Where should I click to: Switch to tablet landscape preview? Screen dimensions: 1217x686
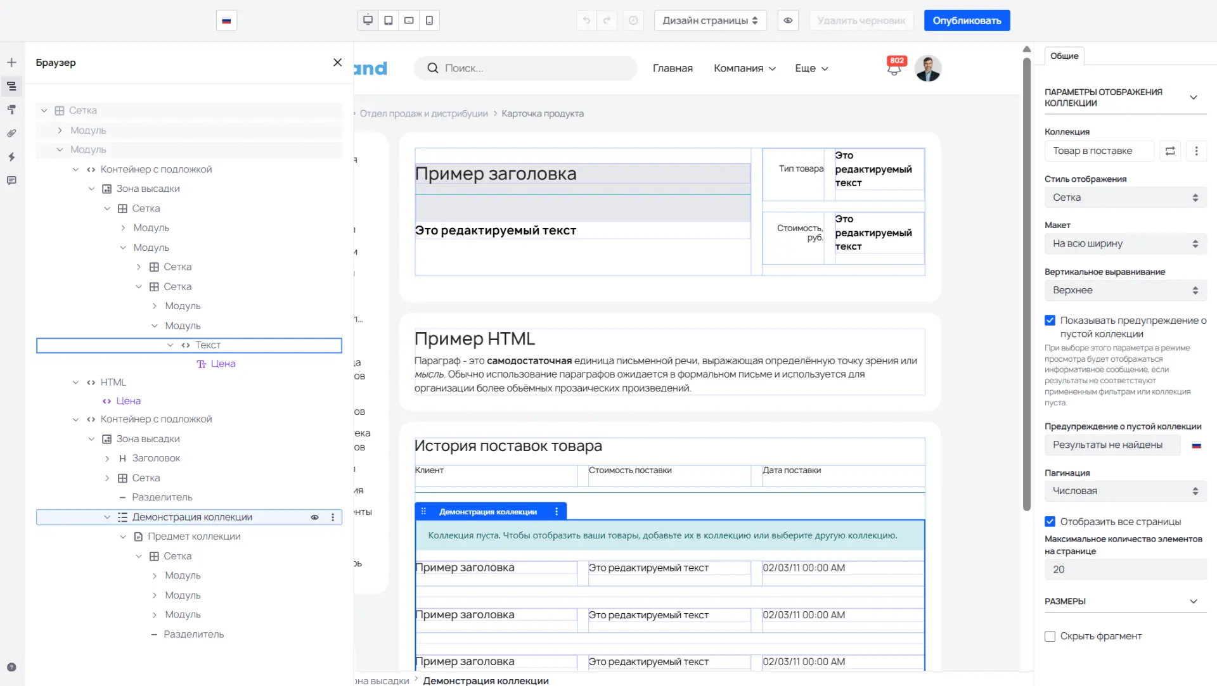coord(409,20)
